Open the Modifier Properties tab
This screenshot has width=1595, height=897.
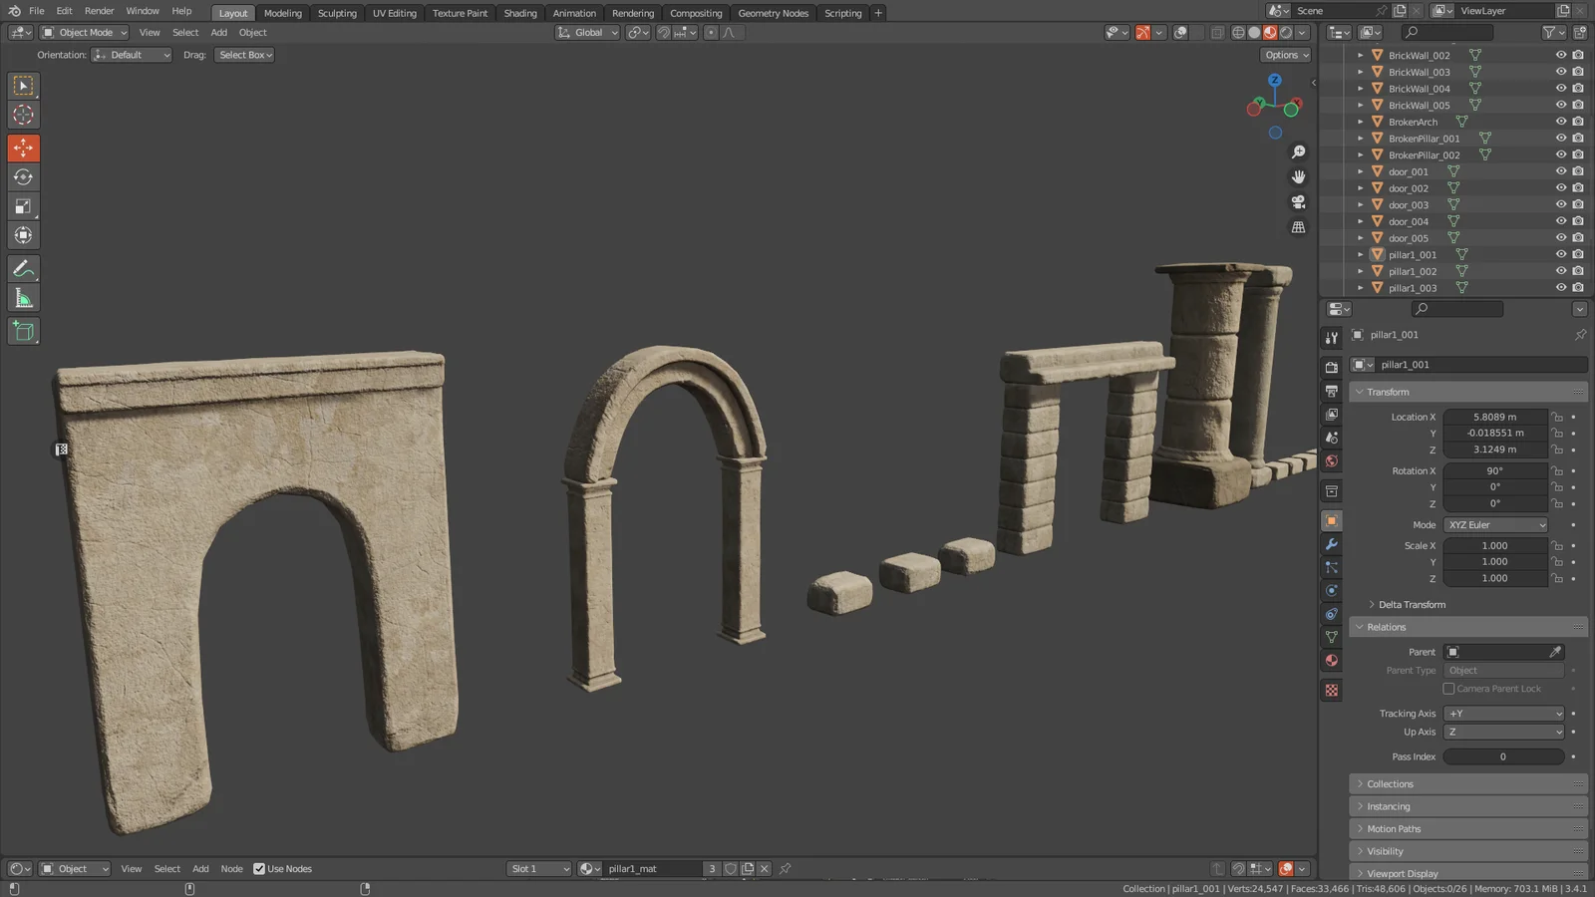click(x=1331, y=544)
